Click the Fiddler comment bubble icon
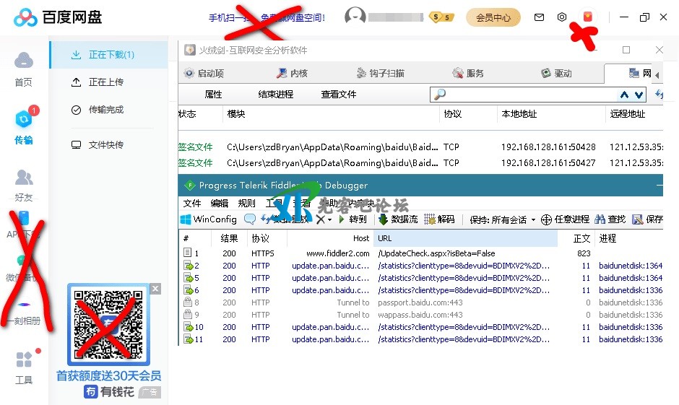 point(250,219)
